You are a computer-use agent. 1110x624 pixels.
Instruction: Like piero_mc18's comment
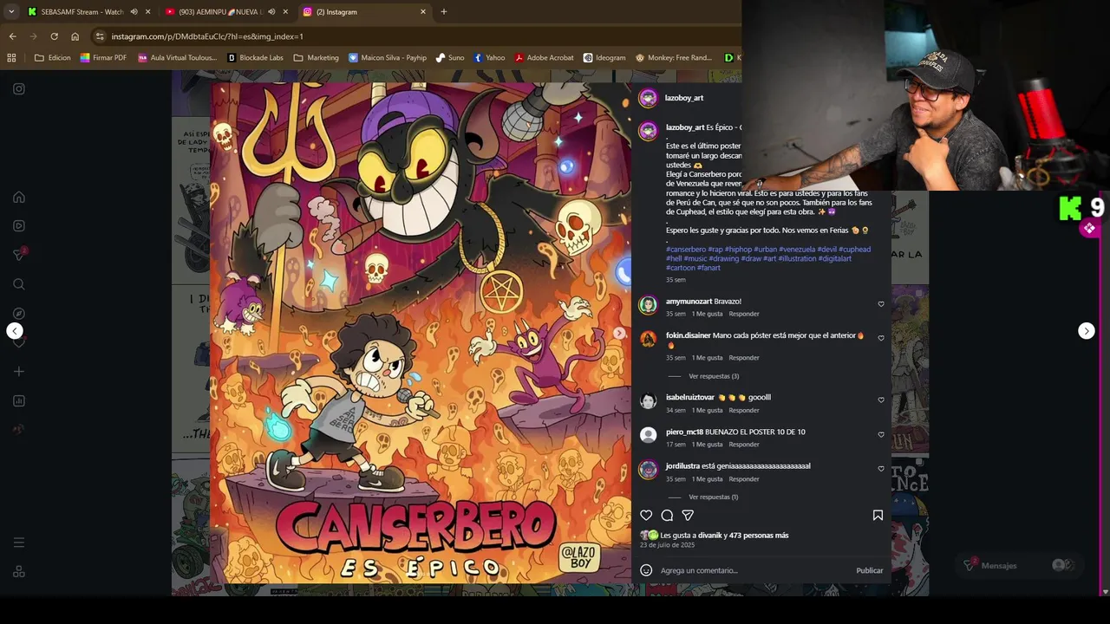click(x=881, y=434)
